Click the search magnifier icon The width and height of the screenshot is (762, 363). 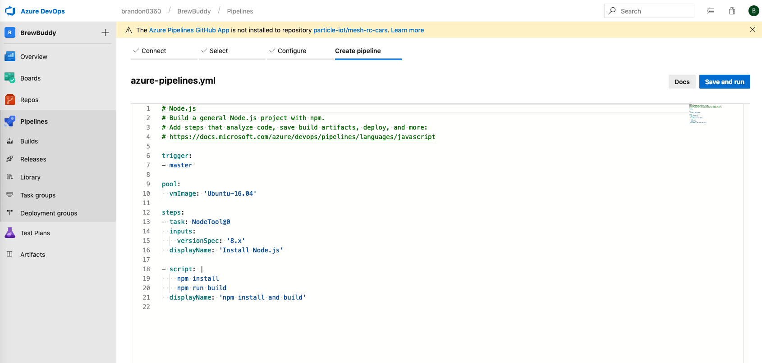612,11
